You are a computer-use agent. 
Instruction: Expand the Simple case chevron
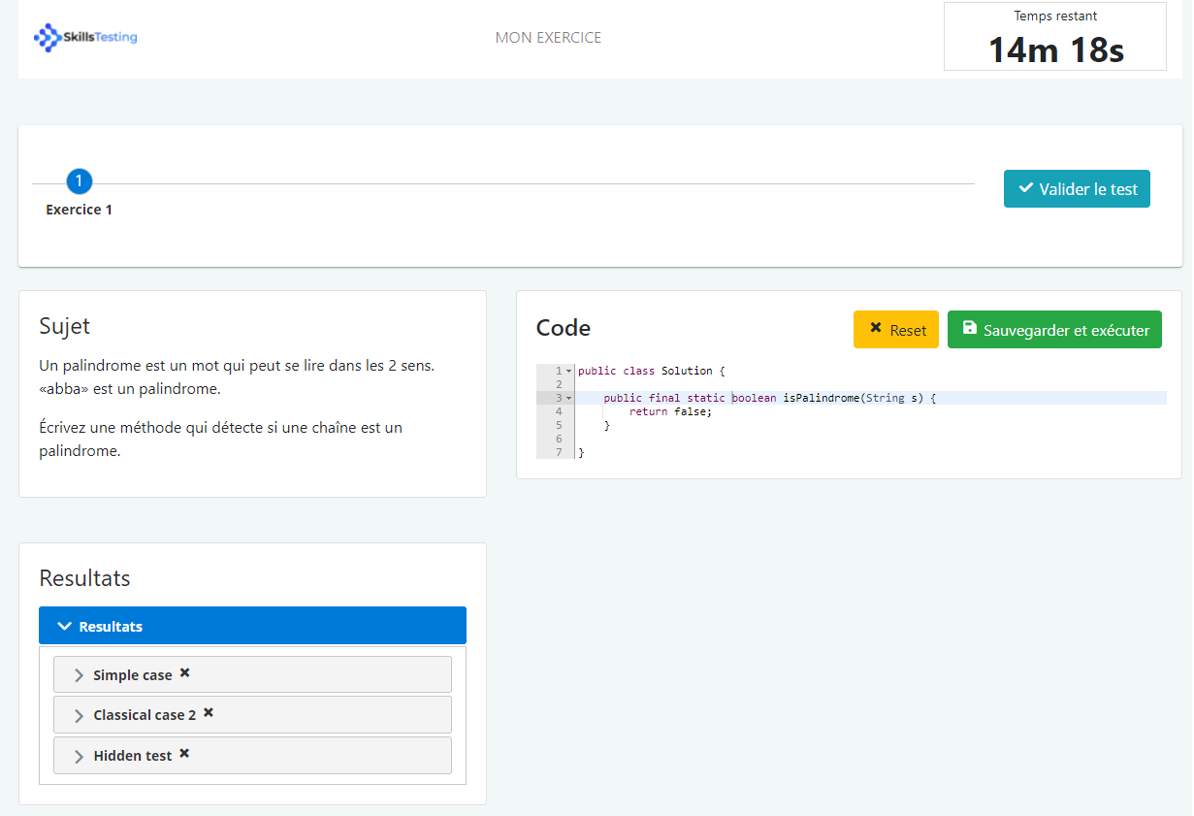(x=80, y=675)
